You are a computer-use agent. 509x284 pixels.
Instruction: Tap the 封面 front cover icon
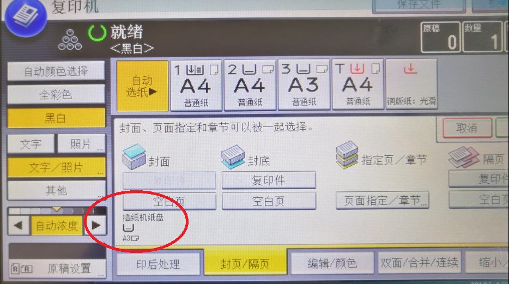[134, 157]
